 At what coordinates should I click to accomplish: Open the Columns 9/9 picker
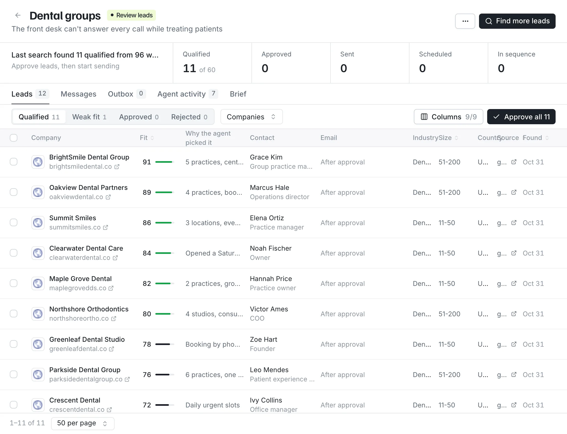pos(448,117)
